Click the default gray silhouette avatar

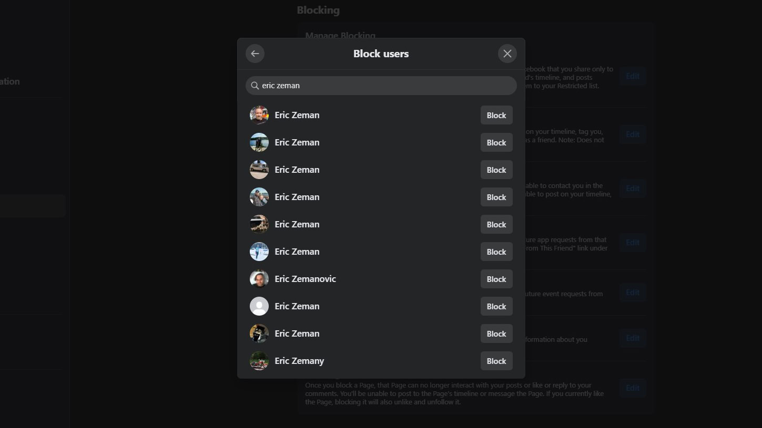(259, 307)
